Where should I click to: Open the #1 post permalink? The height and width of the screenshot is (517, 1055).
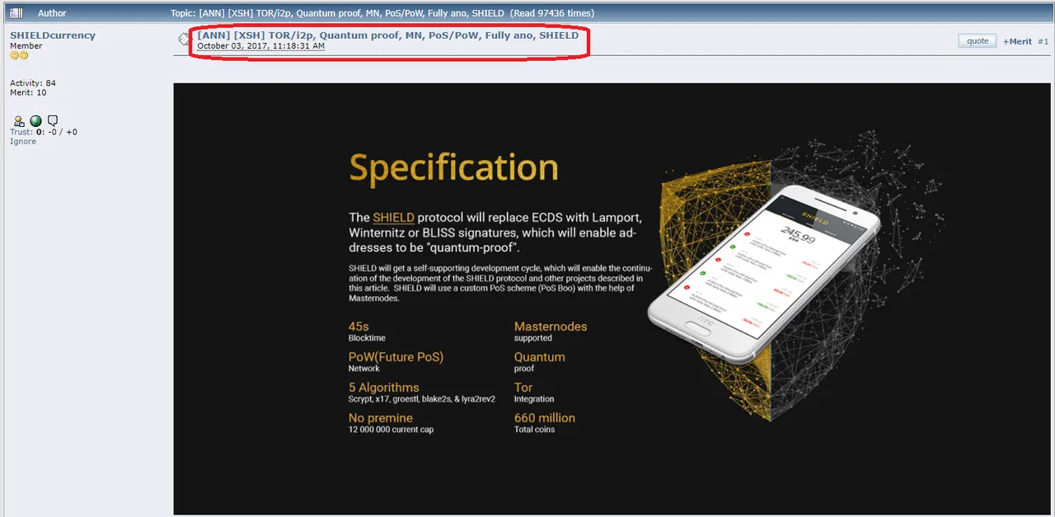pos(1043,41)
